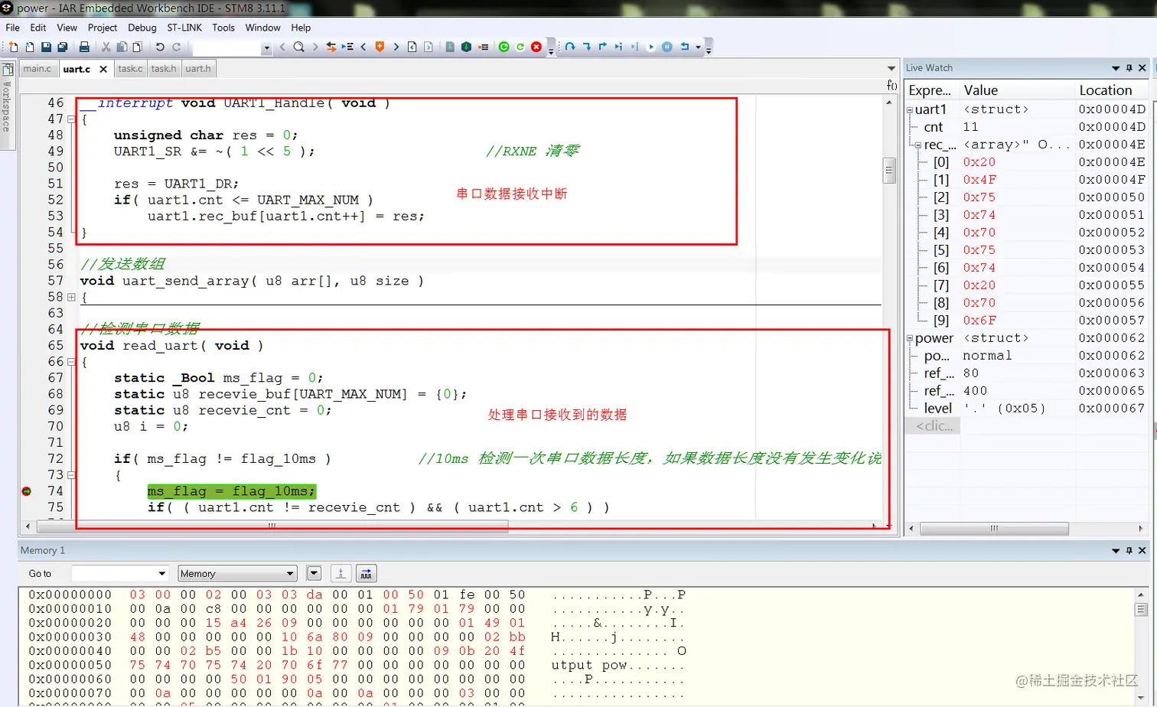Switch to the main.c tab

click(37, 69)
